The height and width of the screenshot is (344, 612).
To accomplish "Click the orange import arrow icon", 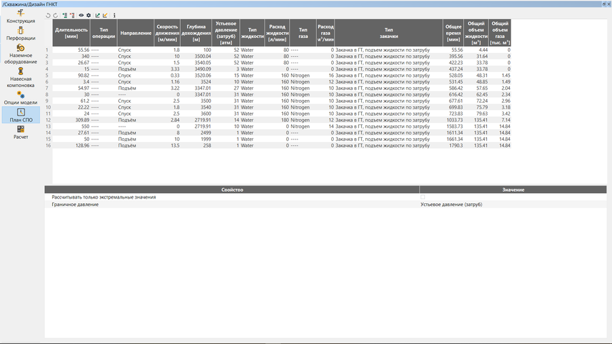I will [105, 15].
